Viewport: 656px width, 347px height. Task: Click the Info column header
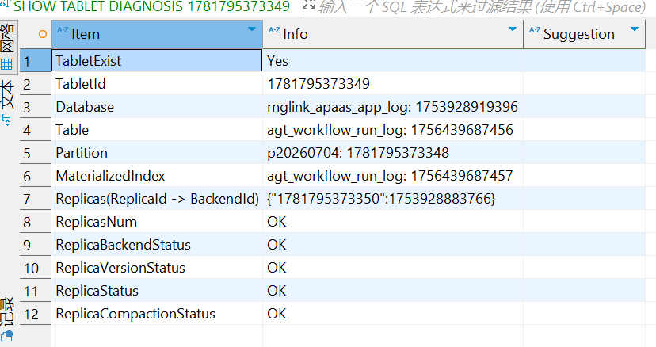393,34
